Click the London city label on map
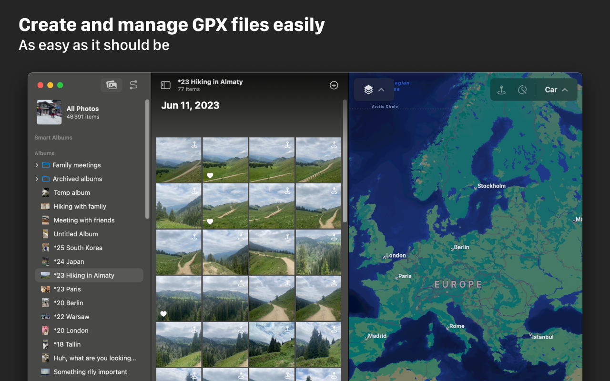 396,256
